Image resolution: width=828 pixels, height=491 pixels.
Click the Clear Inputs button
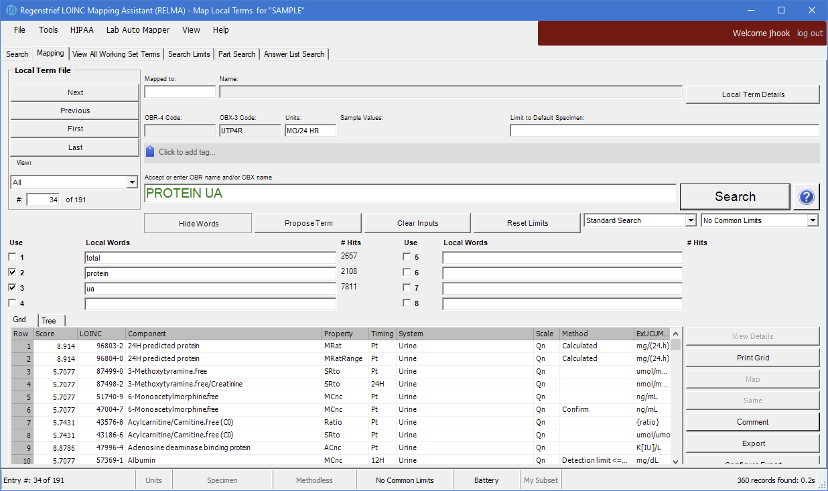(417, 223)
